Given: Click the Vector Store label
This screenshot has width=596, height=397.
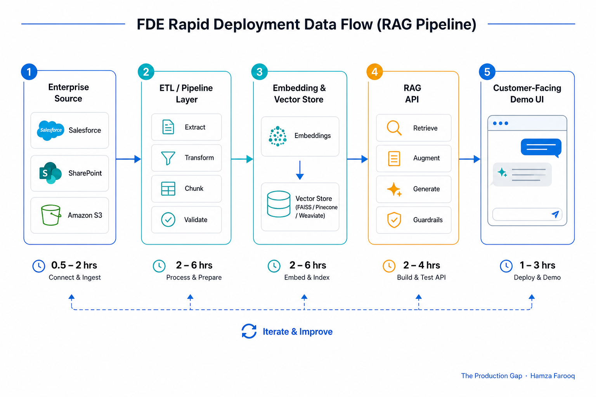Looking at the screenshot, I should (x=314, y=198).
